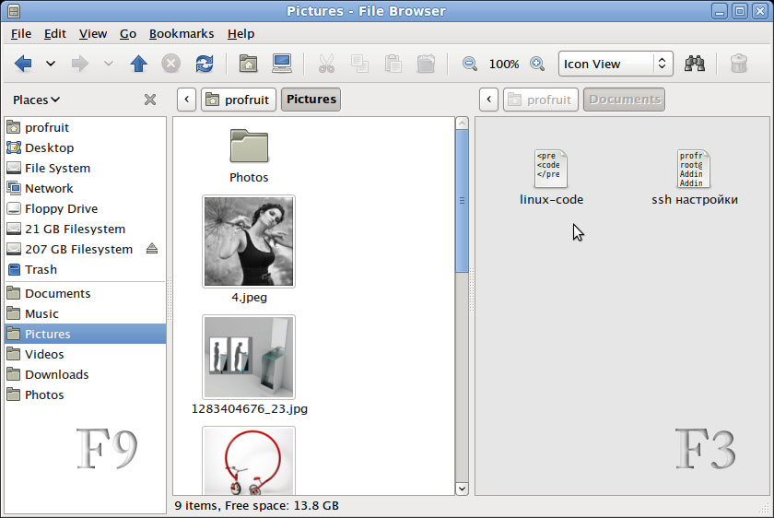Click profruit path button in right pane
Image resolution: width=774 pixels, height=518 pixels.
click(x=541, y=100)
